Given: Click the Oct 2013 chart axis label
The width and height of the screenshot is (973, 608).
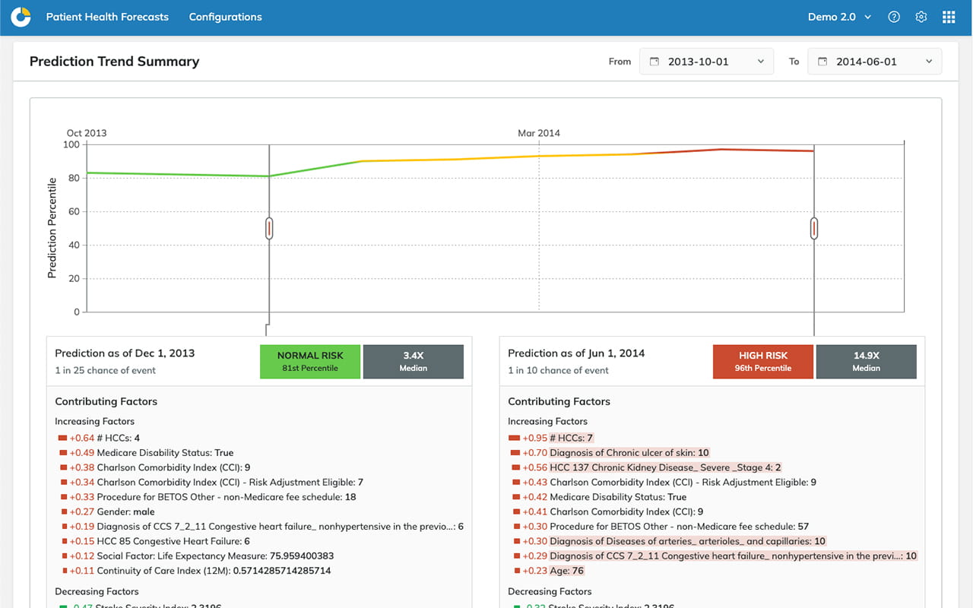Looking at the screenshot, I should click(87, 133).
